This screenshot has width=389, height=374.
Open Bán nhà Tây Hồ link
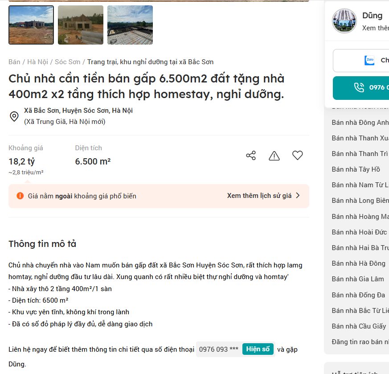click(x=356, y=169)
